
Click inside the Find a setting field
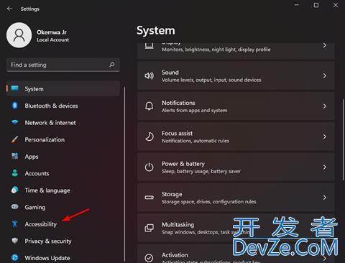tap(63, 65)
